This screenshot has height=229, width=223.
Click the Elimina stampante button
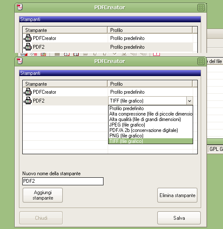click(x=177, y=195)
